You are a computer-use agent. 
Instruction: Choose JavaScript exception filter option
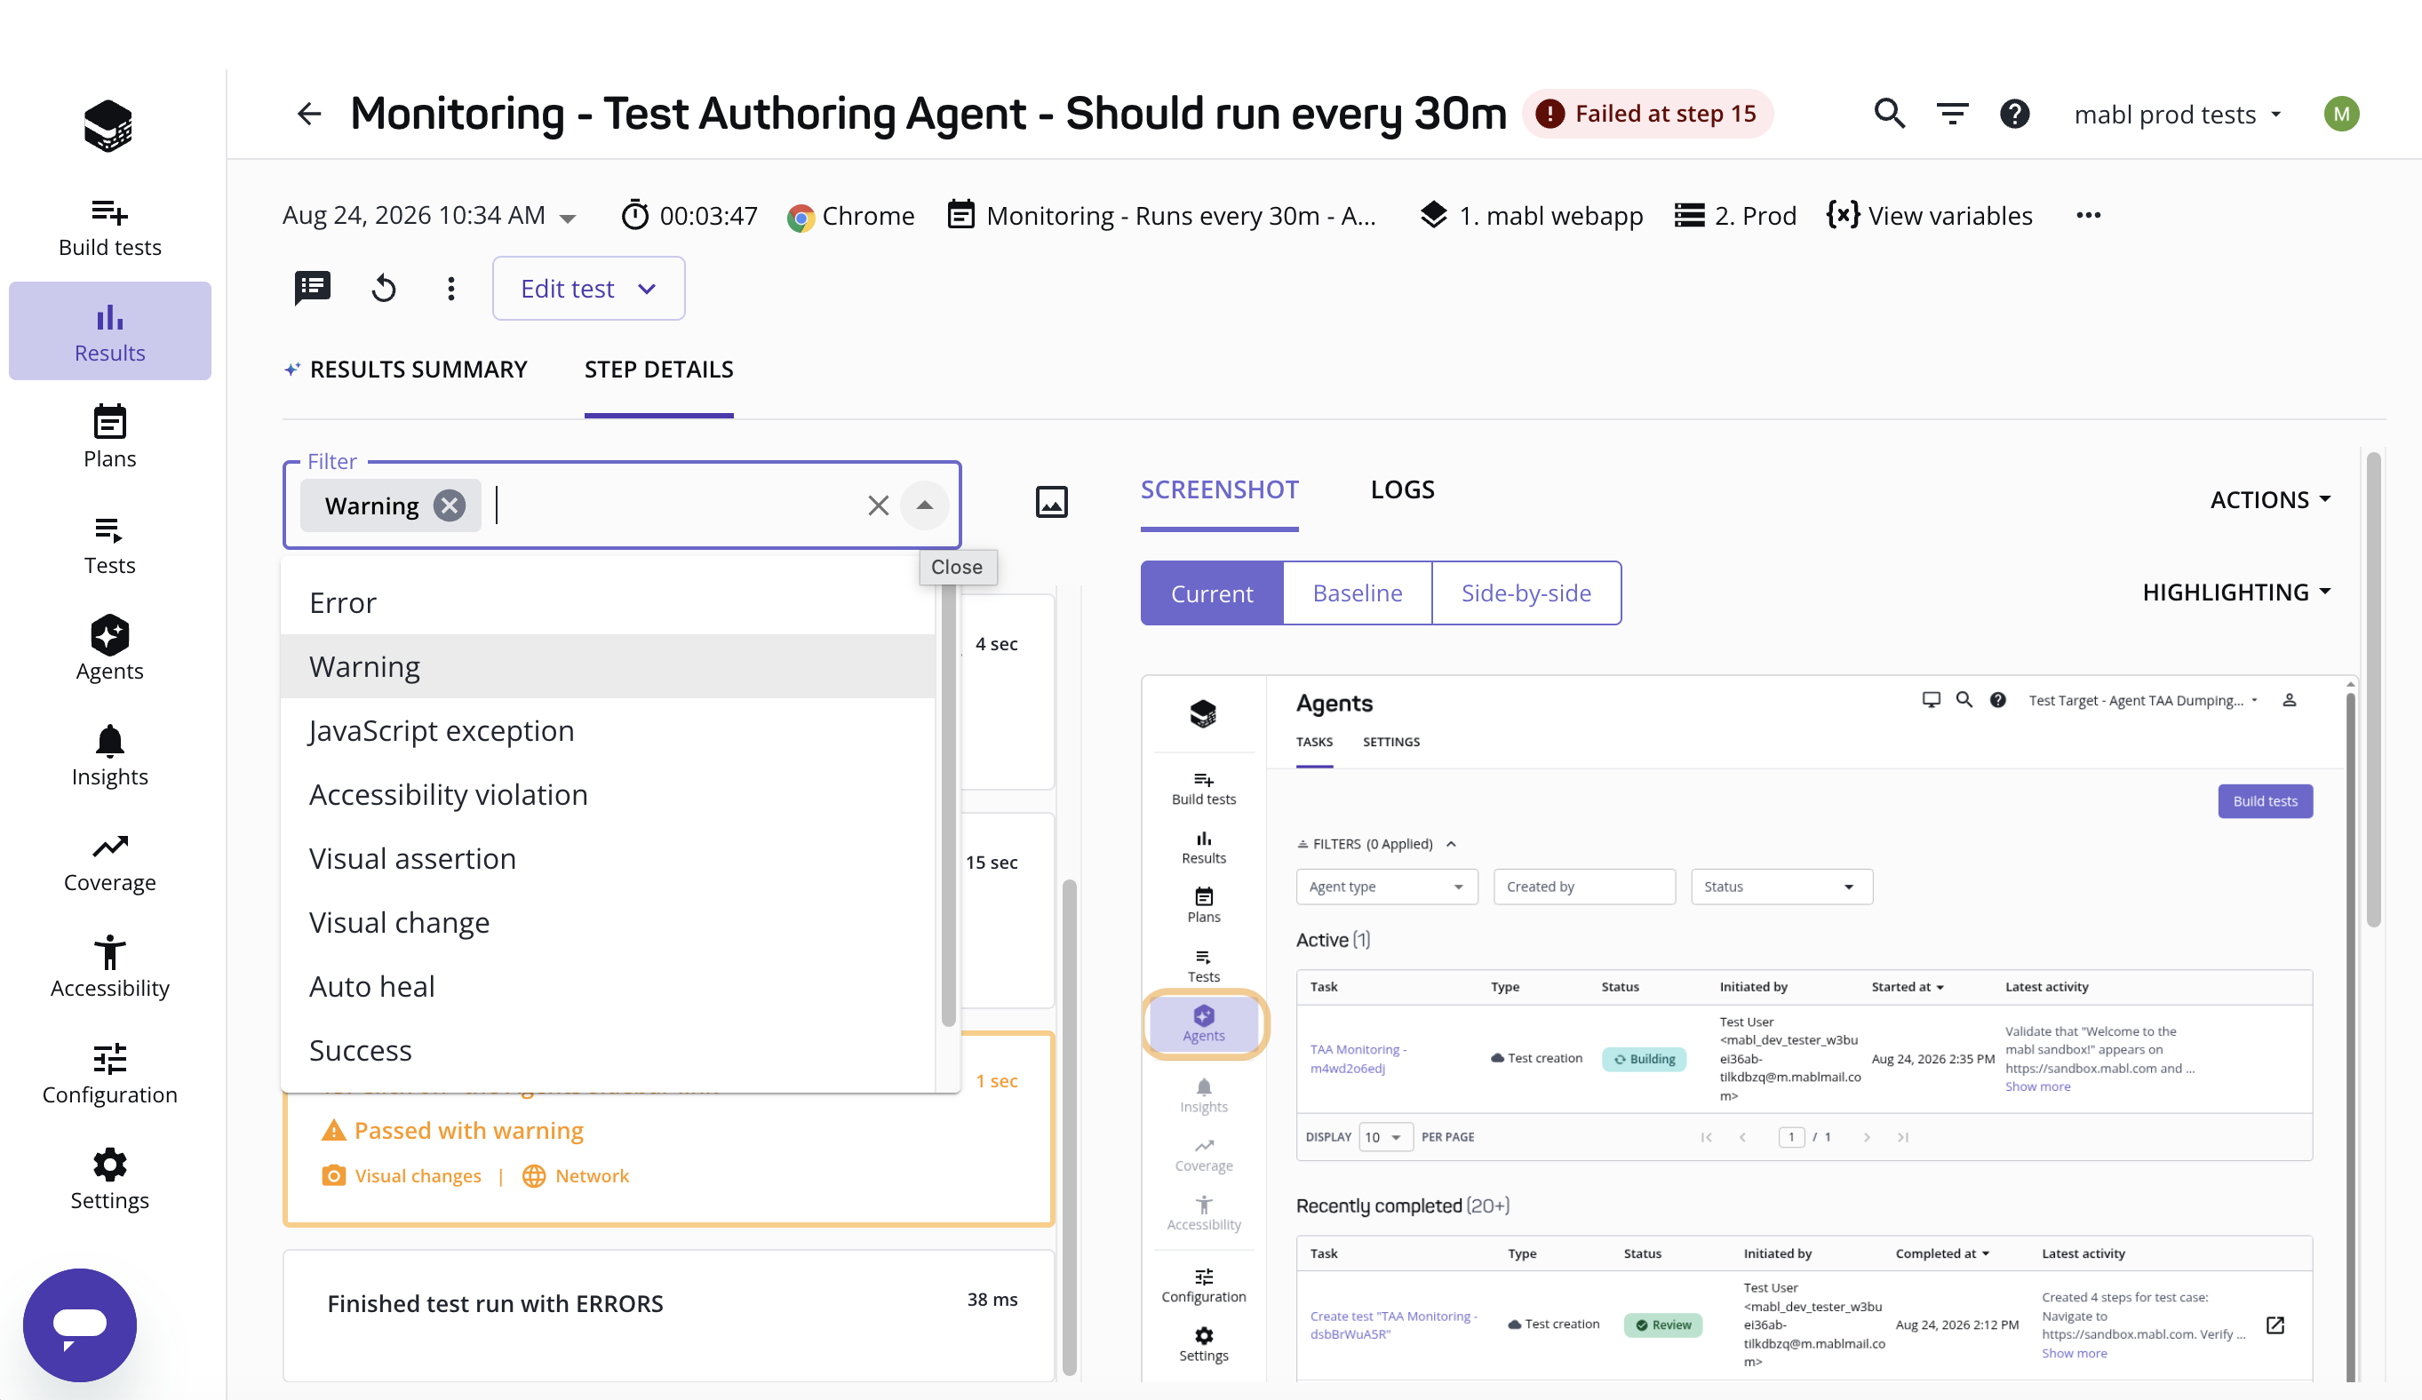click(608, 730)
